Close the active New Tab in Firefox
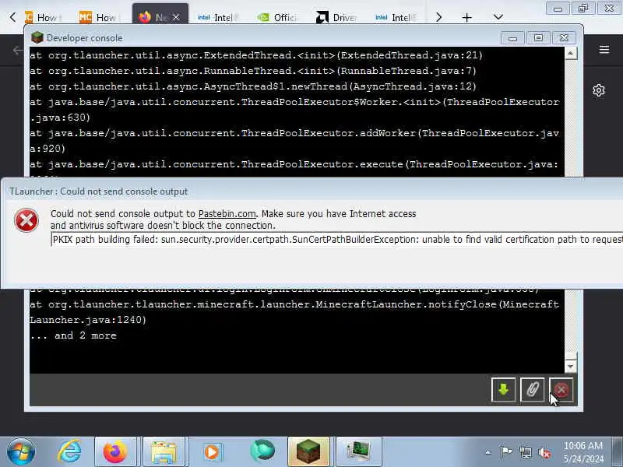The height and width of the screenshot is (467, 623). click(x=176, y=17)
